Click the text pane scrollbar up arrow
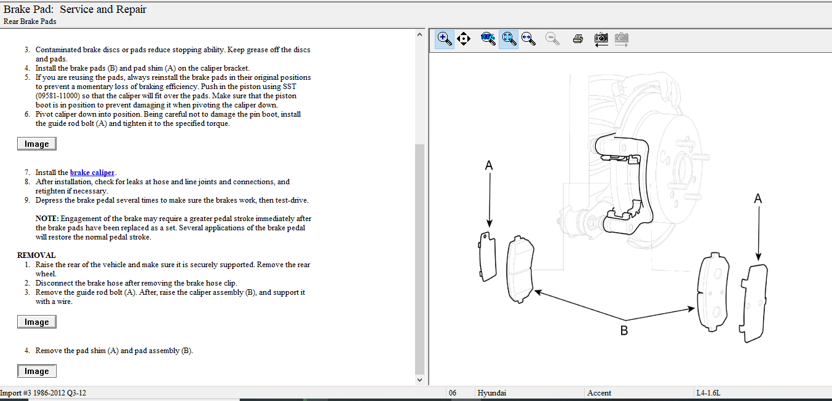 tap(420, 34)
